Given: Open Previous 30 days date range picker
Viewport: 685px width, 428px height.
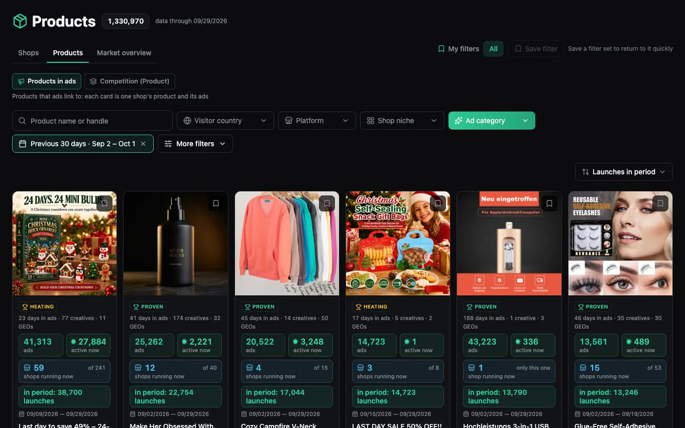Looking at the screenshot, I should 83,144.
